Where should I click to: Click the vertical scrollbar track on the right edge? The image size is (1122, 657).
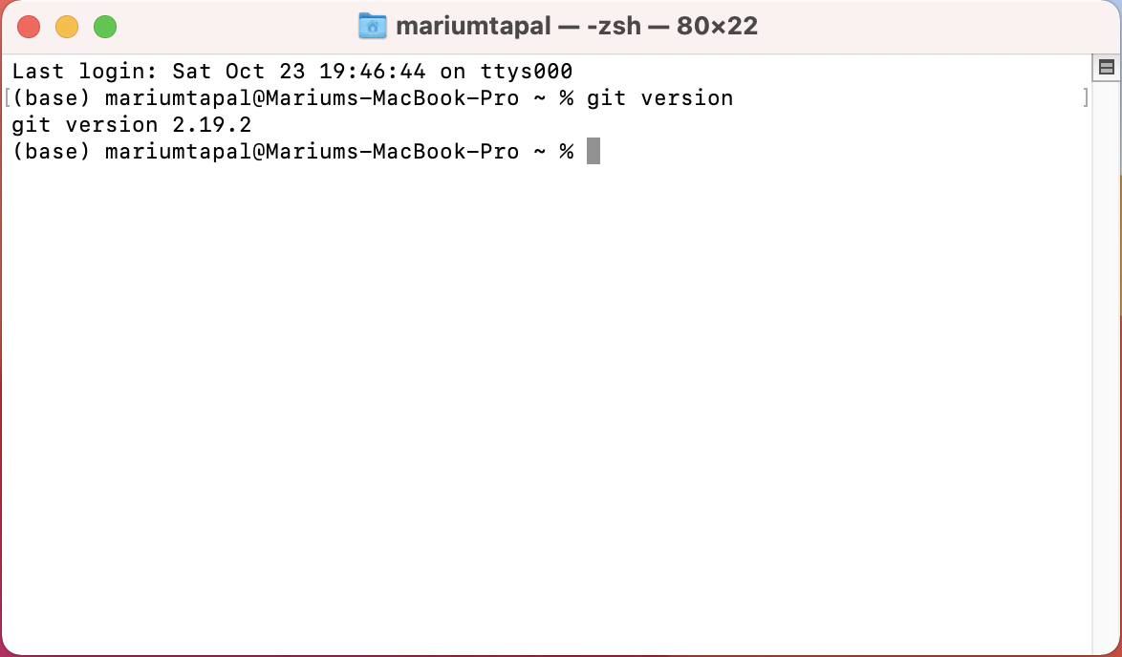point(1107,357)
